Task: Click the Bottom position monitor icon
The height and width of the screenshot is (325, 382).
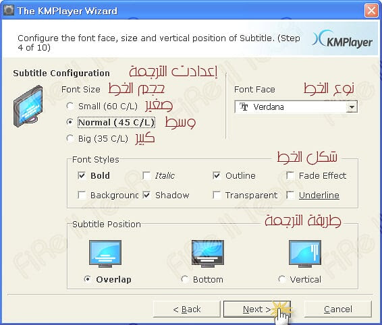Action: pyautogui.click(x=208, y=254)
